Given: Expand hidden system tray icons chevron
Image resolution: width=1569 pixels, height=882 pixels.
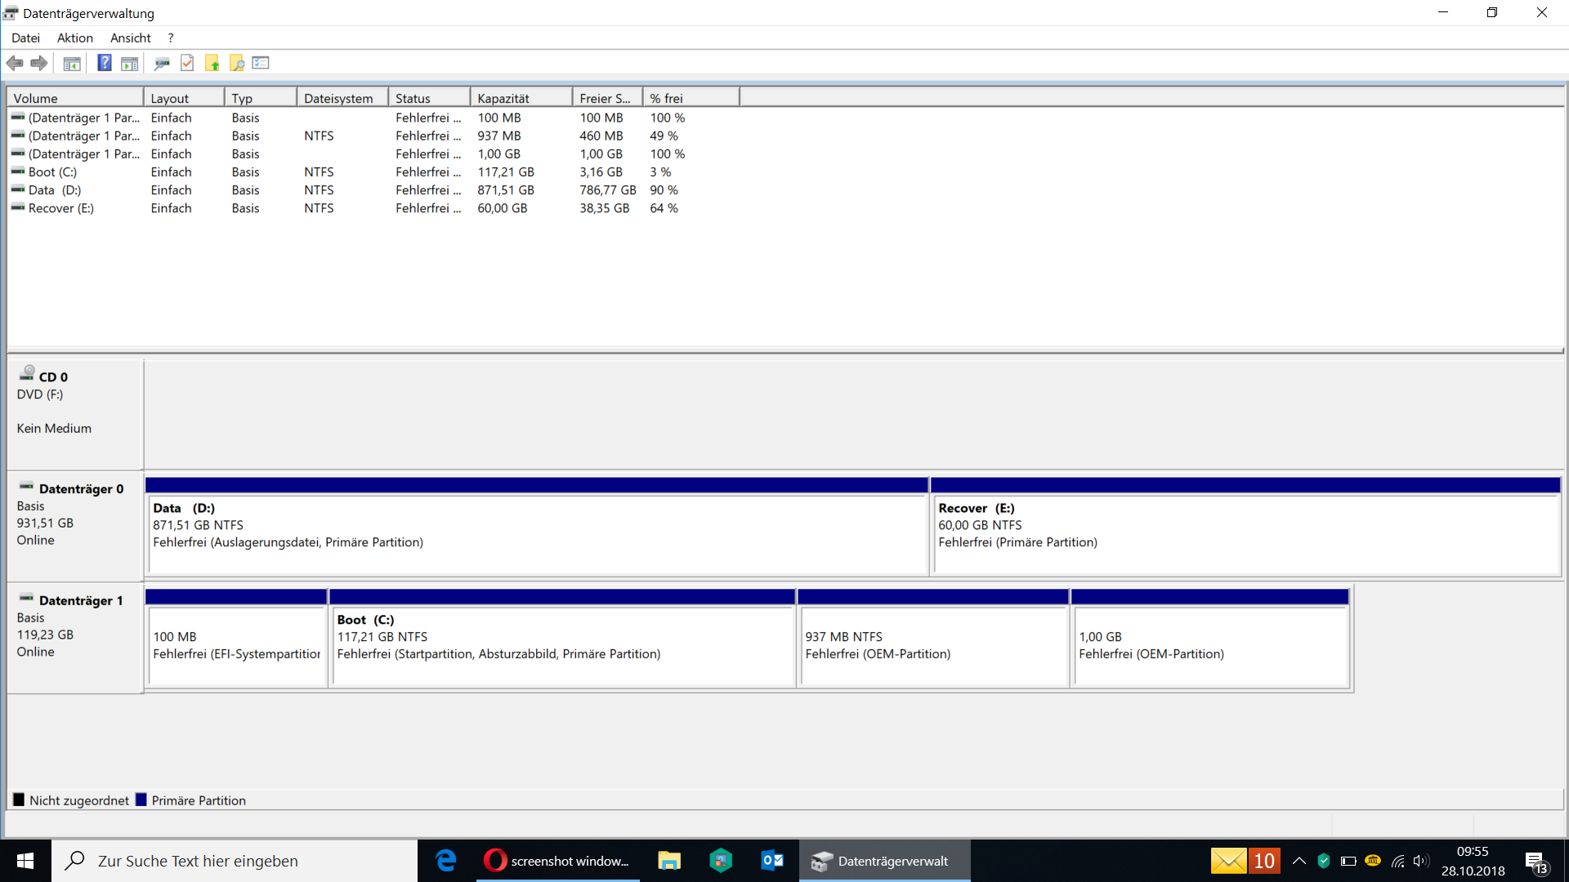Looking at the screenshot, I should pos(1299,861).
